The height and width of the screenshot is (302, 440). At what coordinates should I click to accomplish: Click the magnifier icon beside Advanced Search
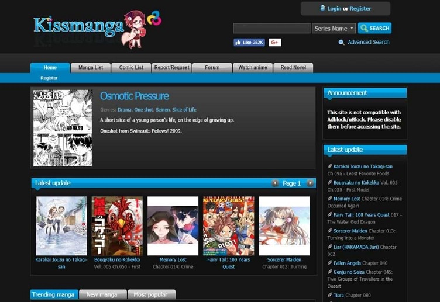(x=342, y=42)
